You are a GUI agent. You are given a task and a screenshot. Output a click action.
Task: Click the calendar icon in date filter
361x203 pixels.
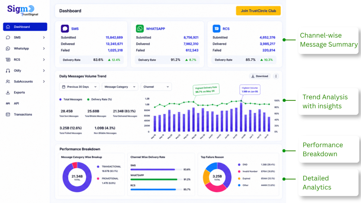(x=64, y=87)
